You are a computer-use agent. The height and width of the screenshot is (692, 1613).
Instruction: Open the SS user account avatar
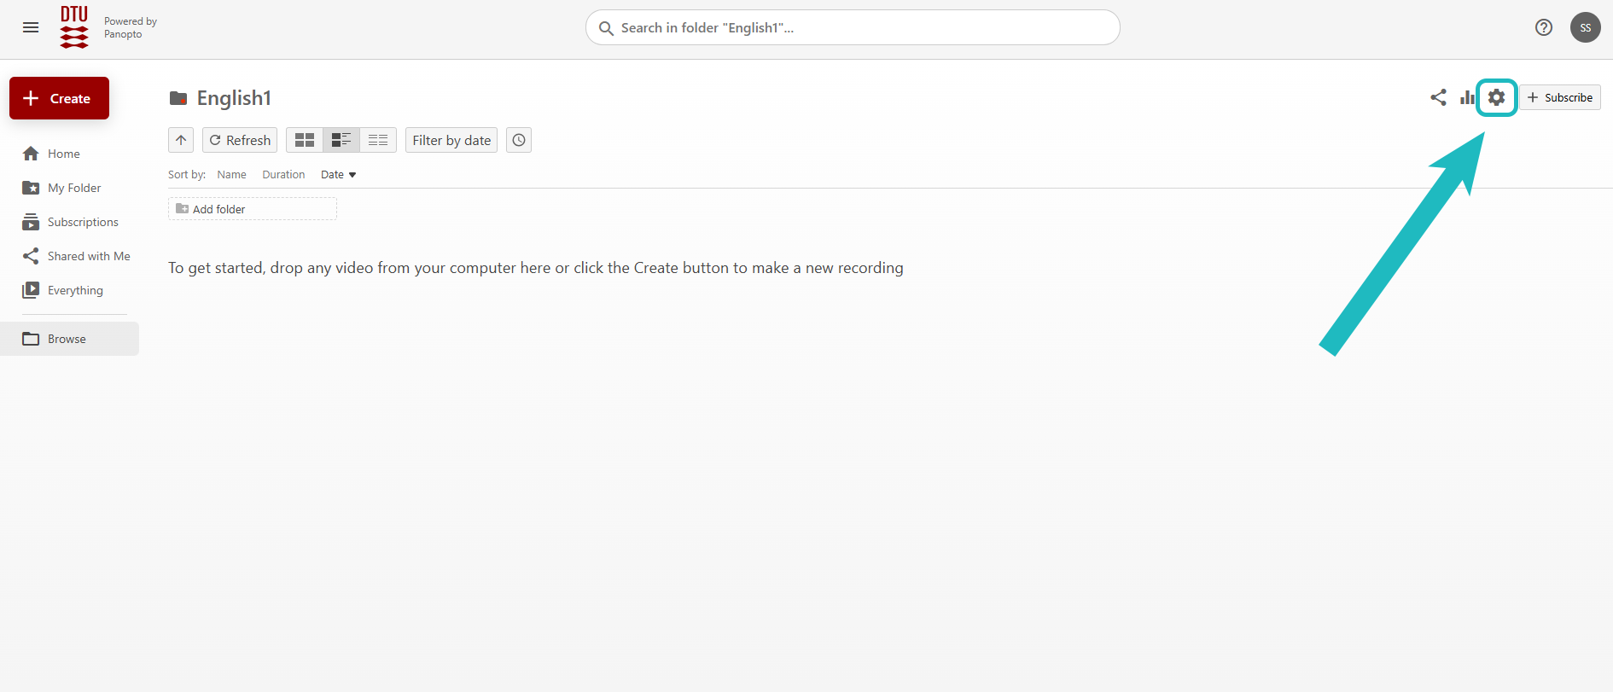pos(1585,27)
